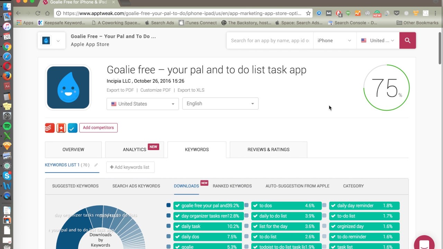The image size is (443, 249).
Task: Click the blue Alexa extension icon
Action: point(319,13)
